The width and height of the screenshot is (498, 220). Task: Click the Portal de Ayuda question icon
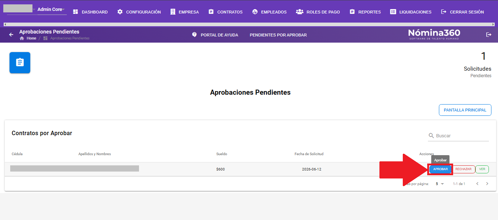tap(194, 35)
